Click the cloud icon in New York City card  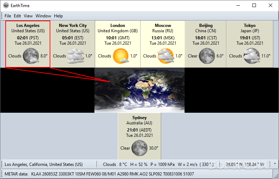tap(76, 56)
